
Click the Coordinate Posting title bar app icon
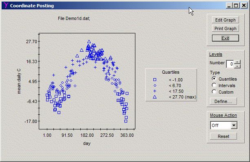click(x=6, y=5)
